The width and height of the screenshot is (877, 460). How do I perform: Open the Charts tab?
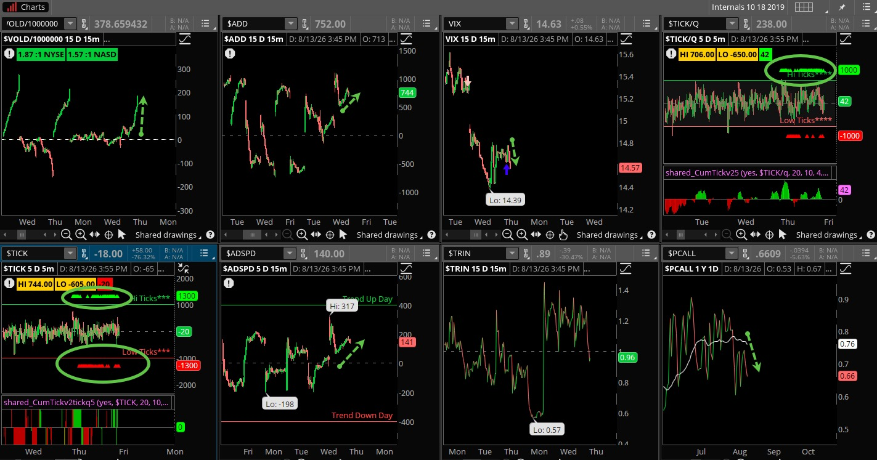coord(26,7)
